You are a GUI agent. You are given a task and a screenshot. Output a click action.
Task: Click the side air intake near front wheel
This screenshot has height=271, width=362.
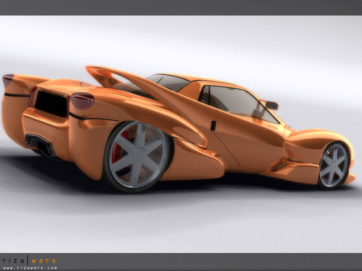(x=280, y=165)
